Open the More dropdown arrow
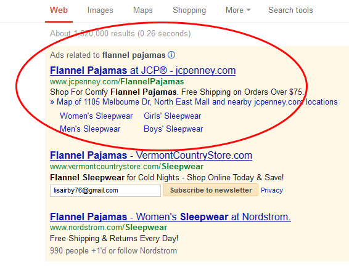 coord(248,10)
